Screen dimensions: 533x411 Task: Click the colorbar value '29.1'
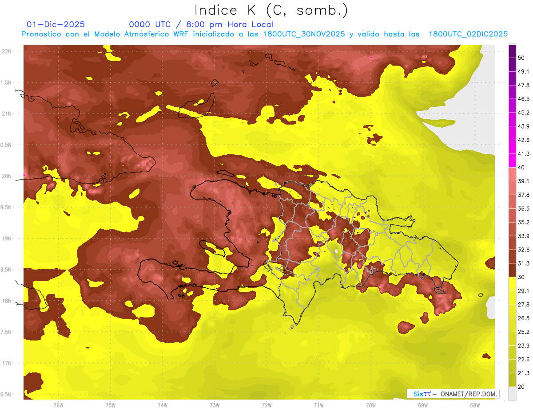click(x=524, y=291)
